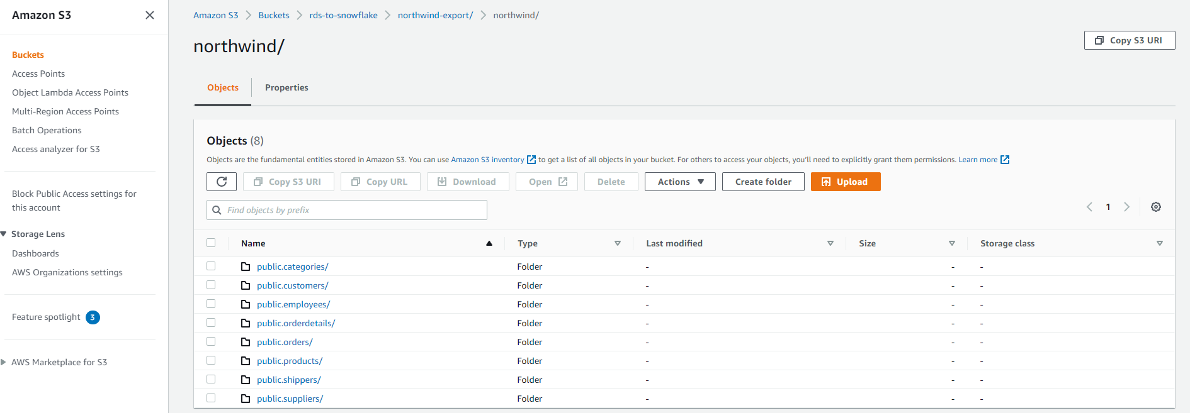
Task: Click the Learn more link
Action: pyautogui.click(x=978, y=160)
